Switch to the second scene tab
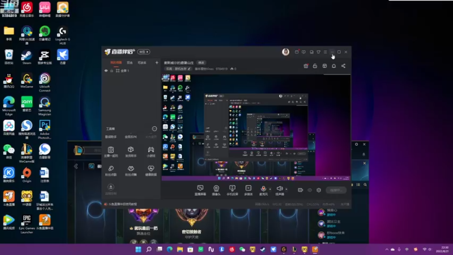Screen dimensions: 453x255 (130, 62)
